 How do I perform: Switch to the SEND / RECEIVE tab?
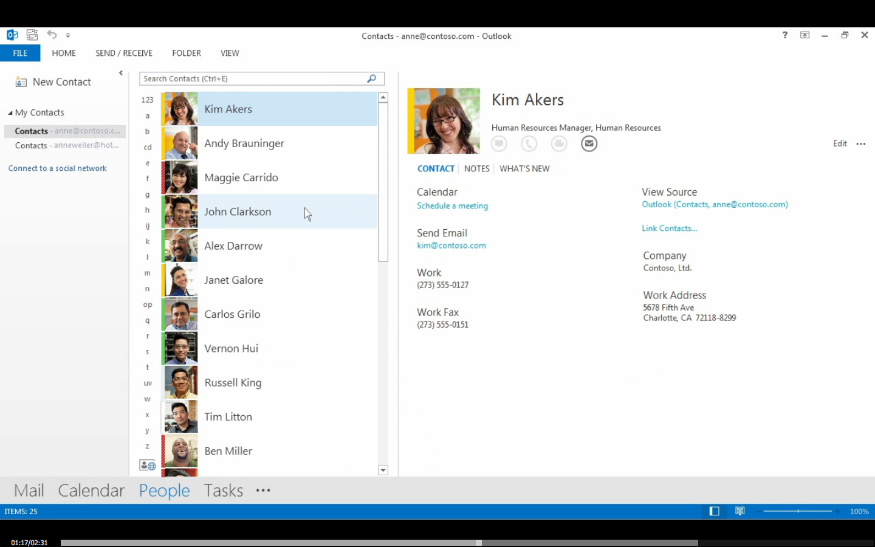point(124,53)
